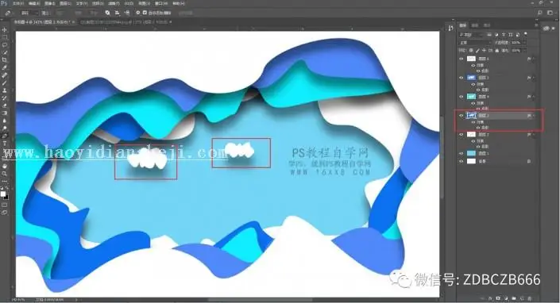Hide the second blue-thumbnail layer eye

click(x=461, y=78)
